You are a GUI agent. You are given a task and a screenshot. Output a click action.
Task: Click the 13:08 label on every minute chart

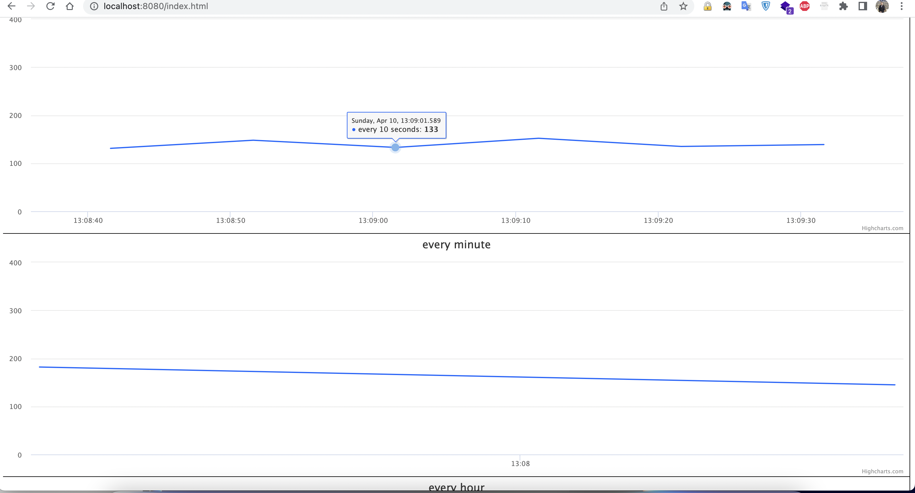click(x=520, y=464)
